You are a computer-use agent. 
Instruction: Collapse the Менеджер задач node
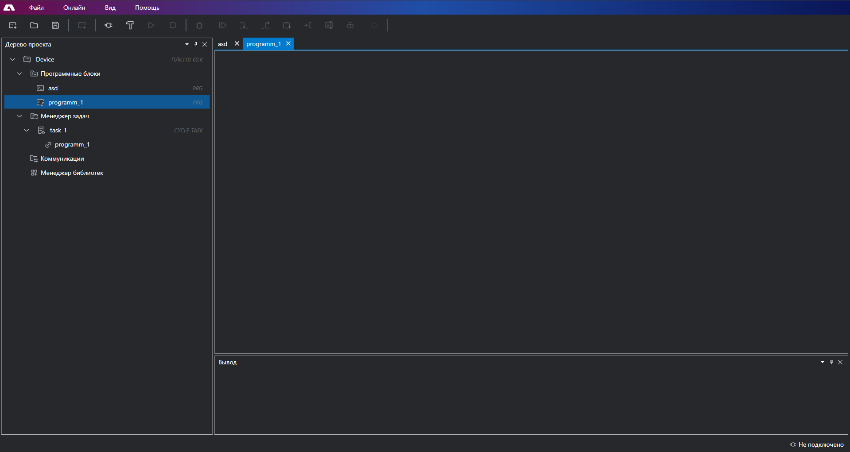click(x=19, y=116)
